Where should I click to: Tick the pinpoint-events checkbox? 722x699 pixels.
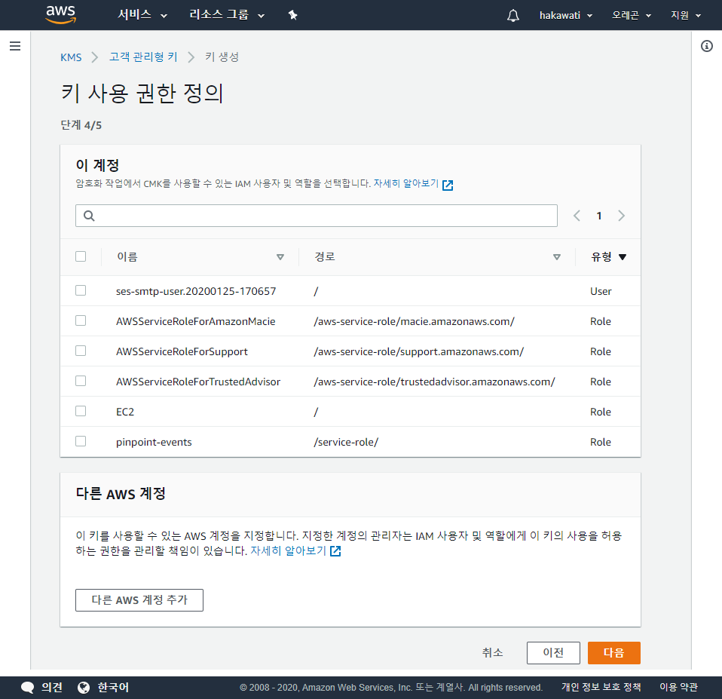[x=81, y=441]
